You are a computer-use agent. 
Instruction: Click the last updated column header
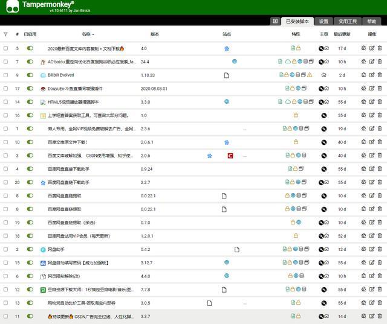pyautogui.click(x=342, y=34)
